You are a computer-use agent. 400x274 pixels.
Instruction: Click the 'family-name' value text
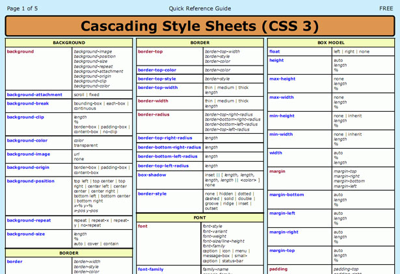(x=215, y=269)
